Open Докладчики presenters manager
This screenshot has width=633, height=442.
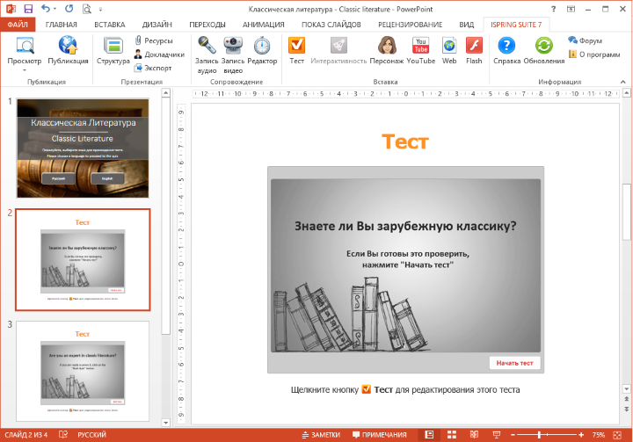click(x=159, y=54)
